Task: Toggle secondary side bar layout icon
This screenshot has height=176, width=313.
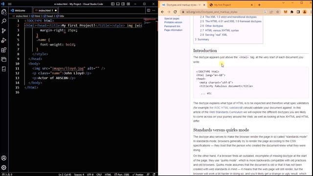Action: coord(123,4)
